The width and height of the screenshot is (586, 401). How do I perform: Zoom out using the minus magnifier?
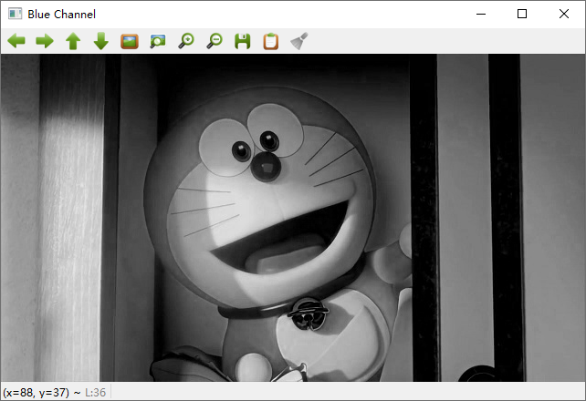coord(215,41)
